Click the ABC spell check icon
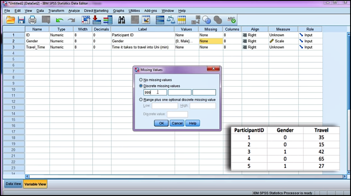This screenshot has width=351, height=196. pos(232,20)
